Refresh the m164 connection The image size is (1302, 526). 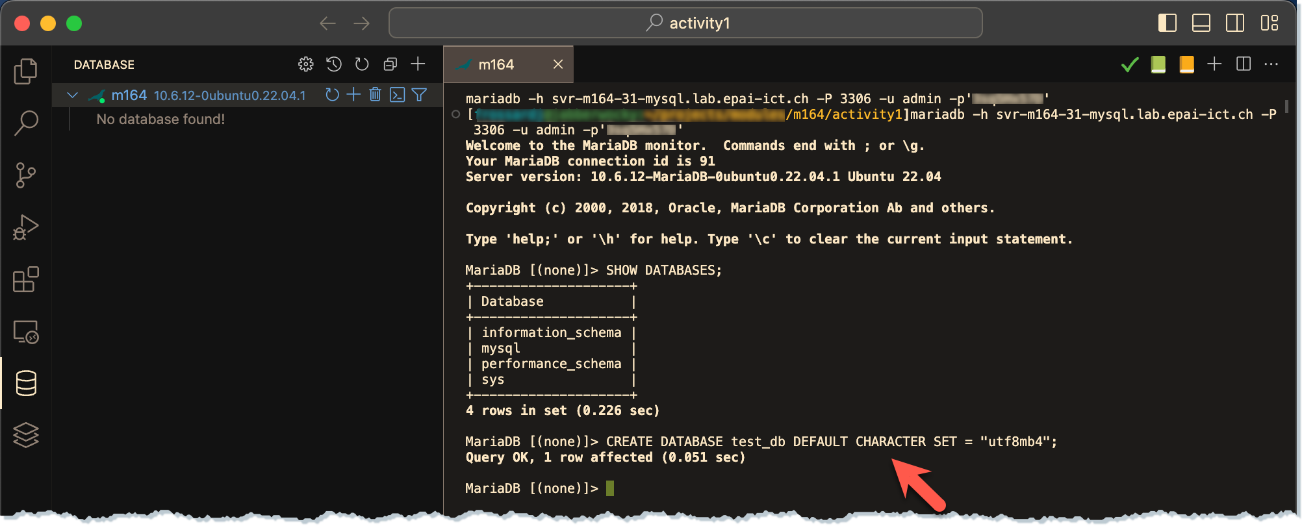(x=332, y=95)
